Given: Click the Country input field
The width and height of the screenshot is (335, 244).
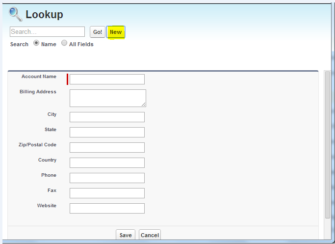Looking at the screenshot, I should click(x=107, y=163).
